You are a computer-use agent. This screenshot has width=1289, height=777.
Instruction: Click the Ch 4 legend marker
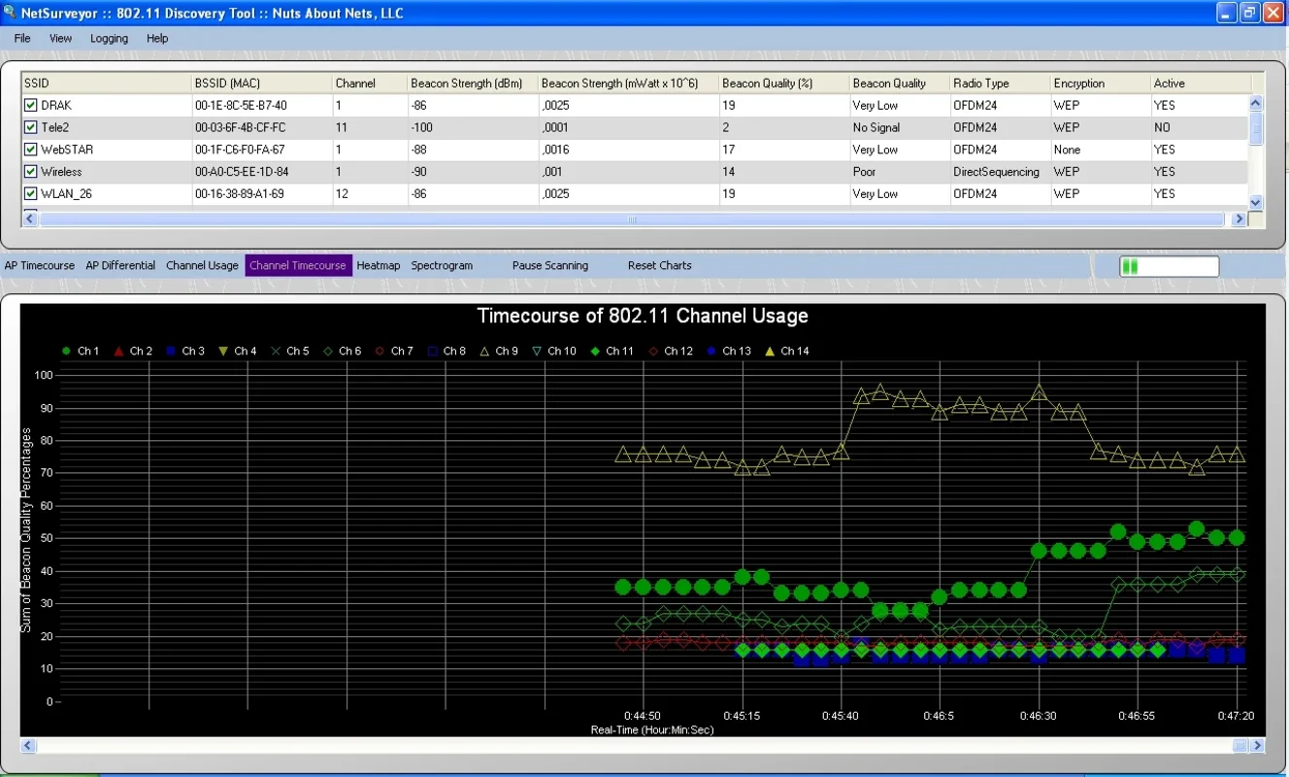pos(222,351)
